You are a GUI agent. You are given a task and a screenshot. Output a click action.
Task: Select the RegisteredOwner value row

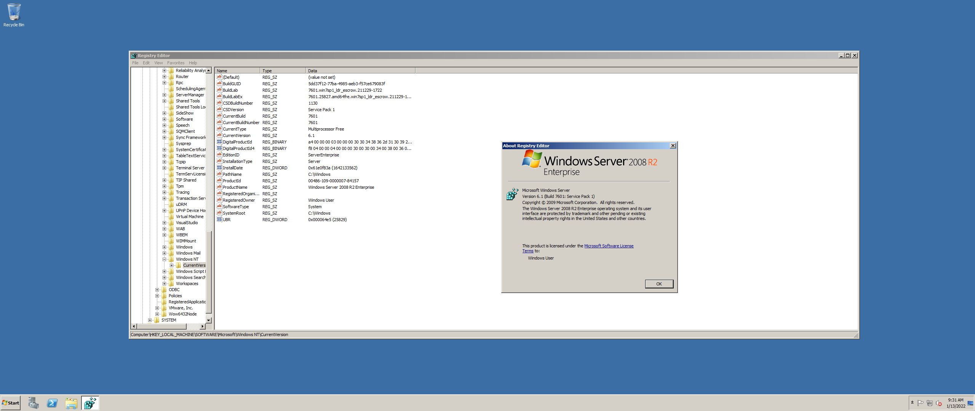pyautogui.click(x=315, y=200)
